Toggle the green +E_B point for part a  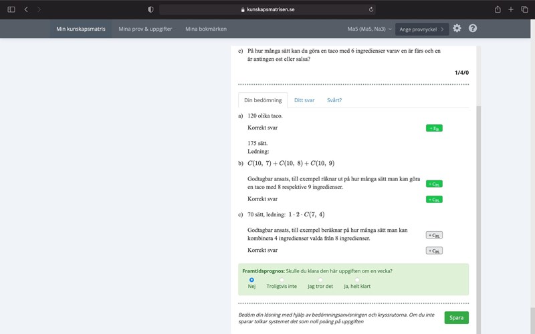434,128
